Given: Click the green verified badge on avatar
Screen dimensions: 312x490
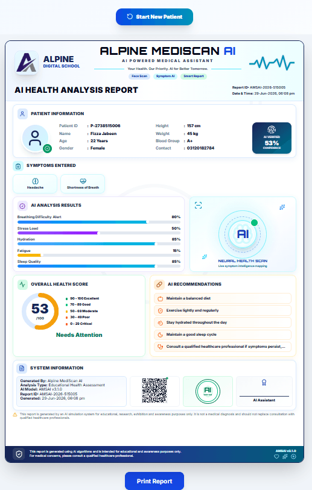Looking at the screenshot, I should [47, 148].
